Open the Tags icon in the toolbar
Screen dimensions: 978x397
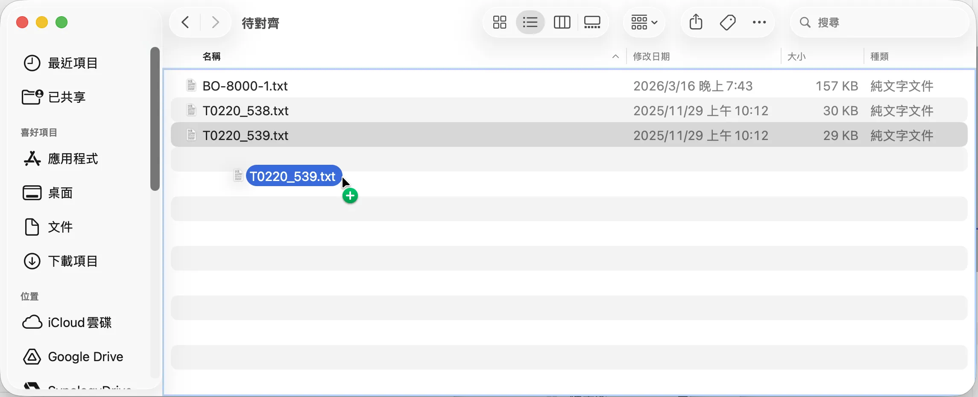[x=727, y=22]
